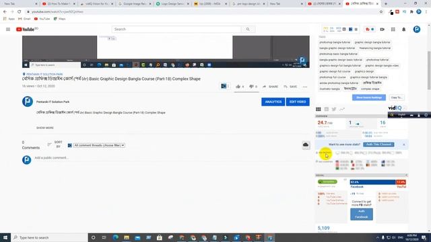Open the notifications bell

404,30
